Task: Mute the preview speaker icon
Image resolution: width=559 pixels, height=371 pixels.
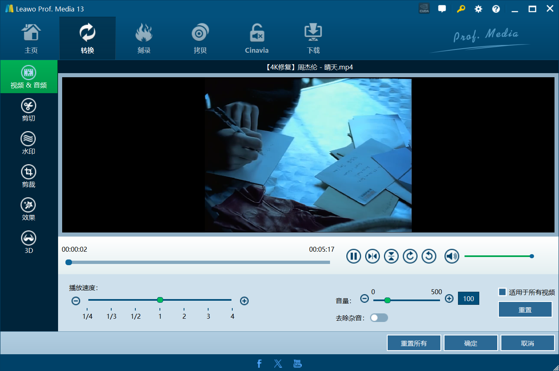Action: click(452, 256)
